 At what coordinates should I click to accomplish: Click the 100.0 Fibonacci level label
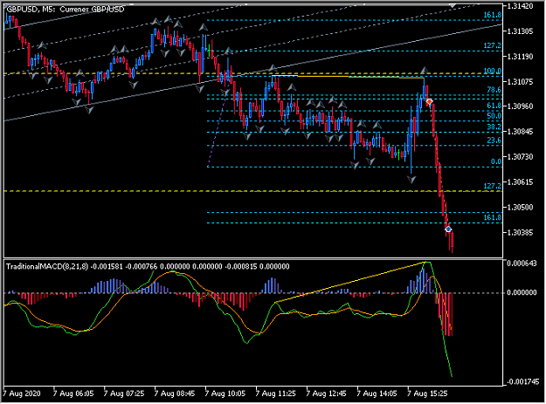(x=493, y=71)
